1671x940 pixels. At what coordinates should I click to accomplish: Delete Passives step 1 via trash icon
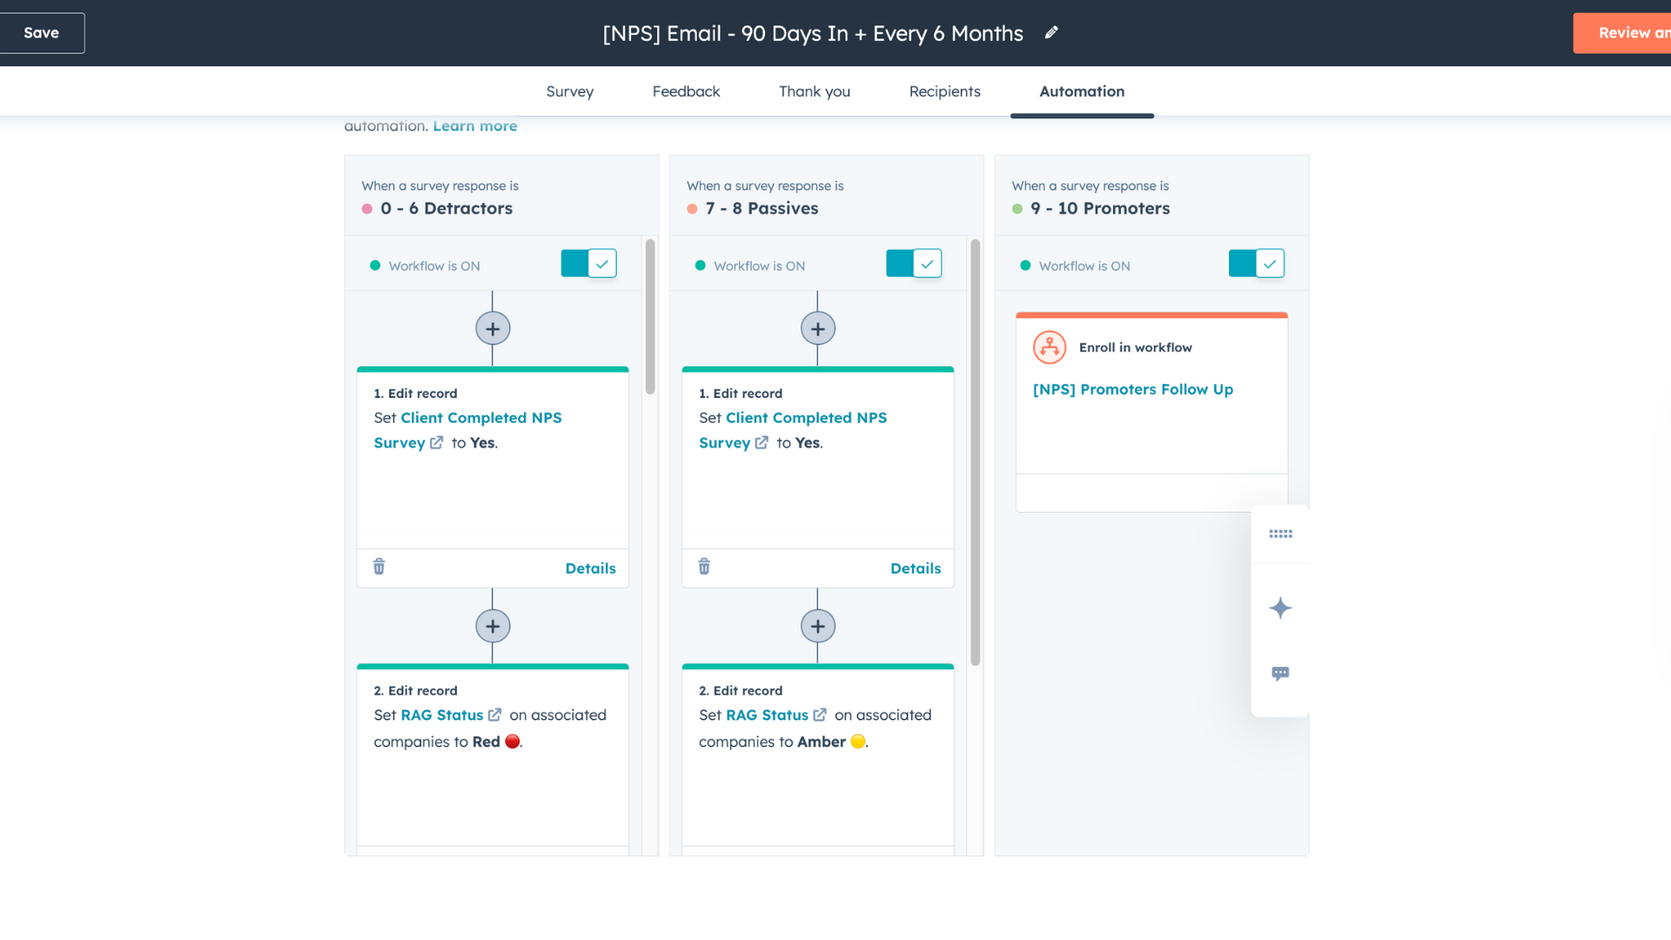coord(704,567)
